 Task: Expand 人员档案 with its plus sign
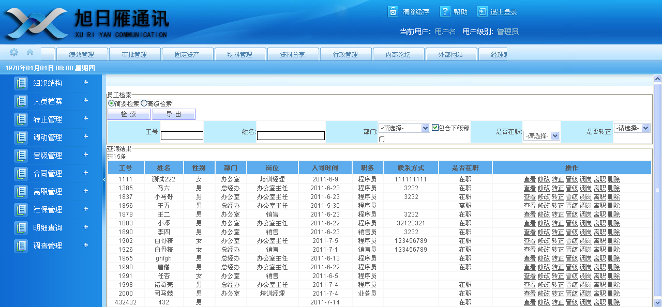coord(86,100)
